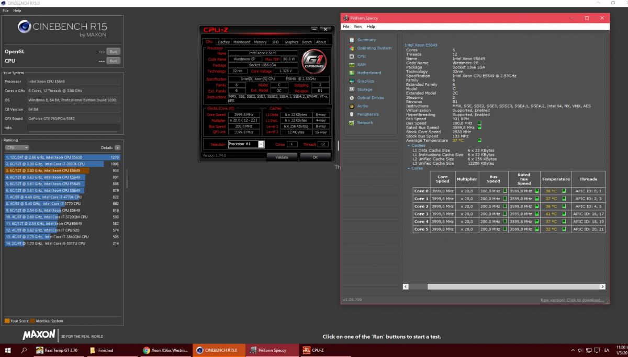Click the Info field in Cinebench
628x357 pixels.
tap(73, 128)
